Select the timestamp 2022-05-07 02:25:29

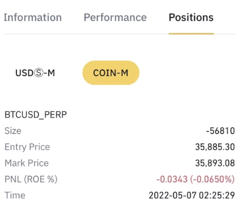pyautogui.click(x=192, y=195)
